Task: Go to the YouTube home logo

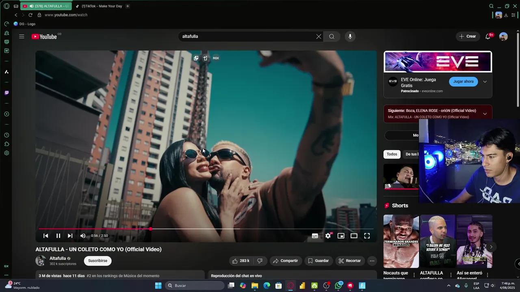Action: [x=44, y=36]
